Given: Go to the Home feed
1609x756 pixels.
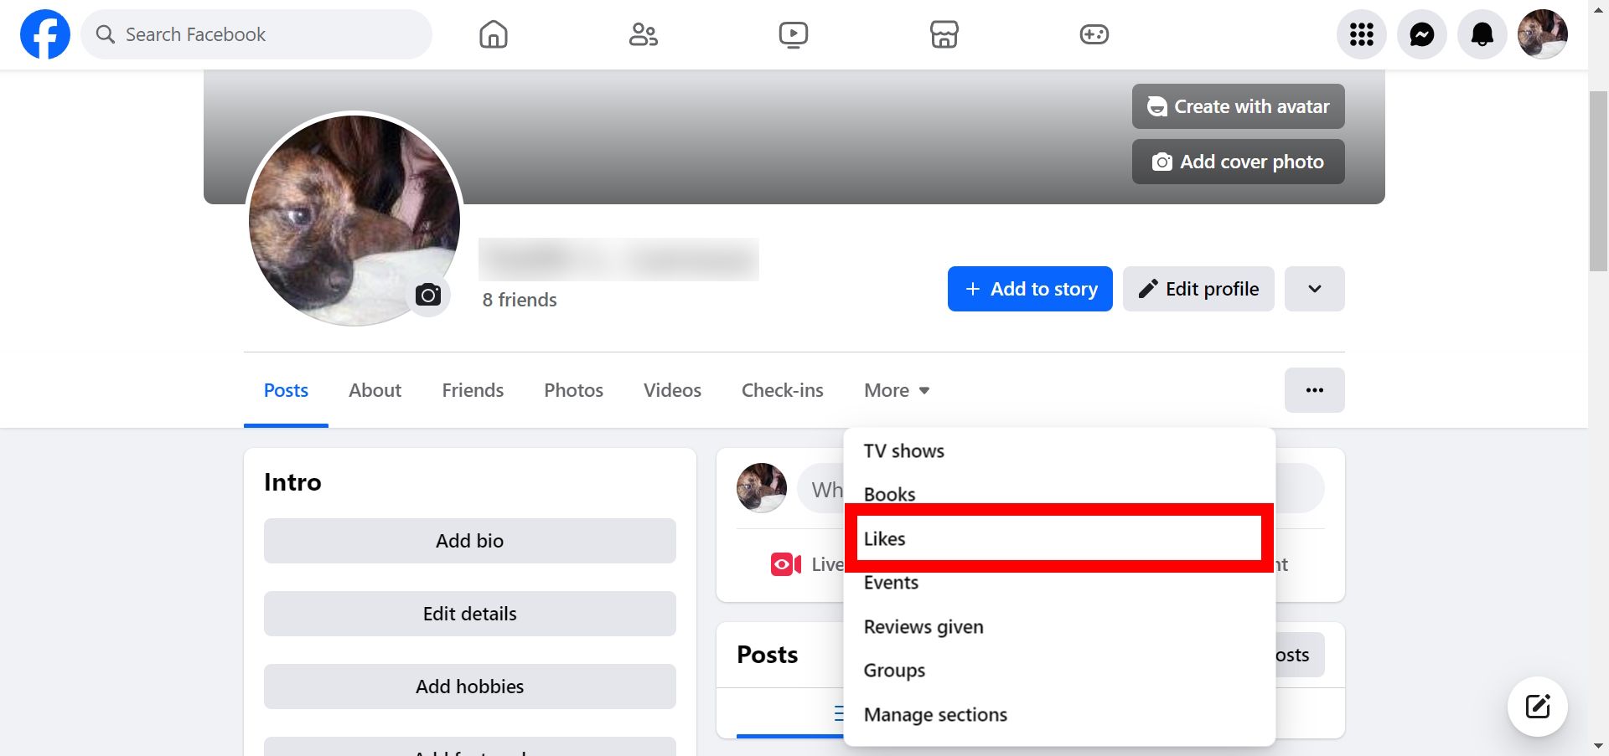Looking at the screenshot, I should (x=493, y=34).
